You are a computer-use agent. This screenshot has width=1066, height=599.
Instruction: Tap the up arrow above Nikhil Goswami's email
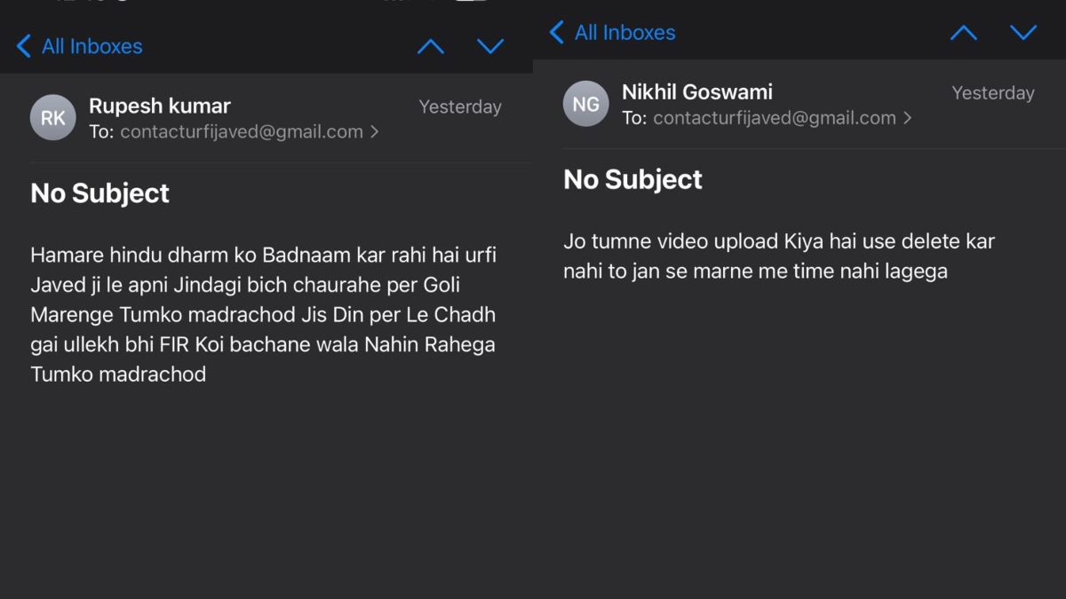(964, 33)
